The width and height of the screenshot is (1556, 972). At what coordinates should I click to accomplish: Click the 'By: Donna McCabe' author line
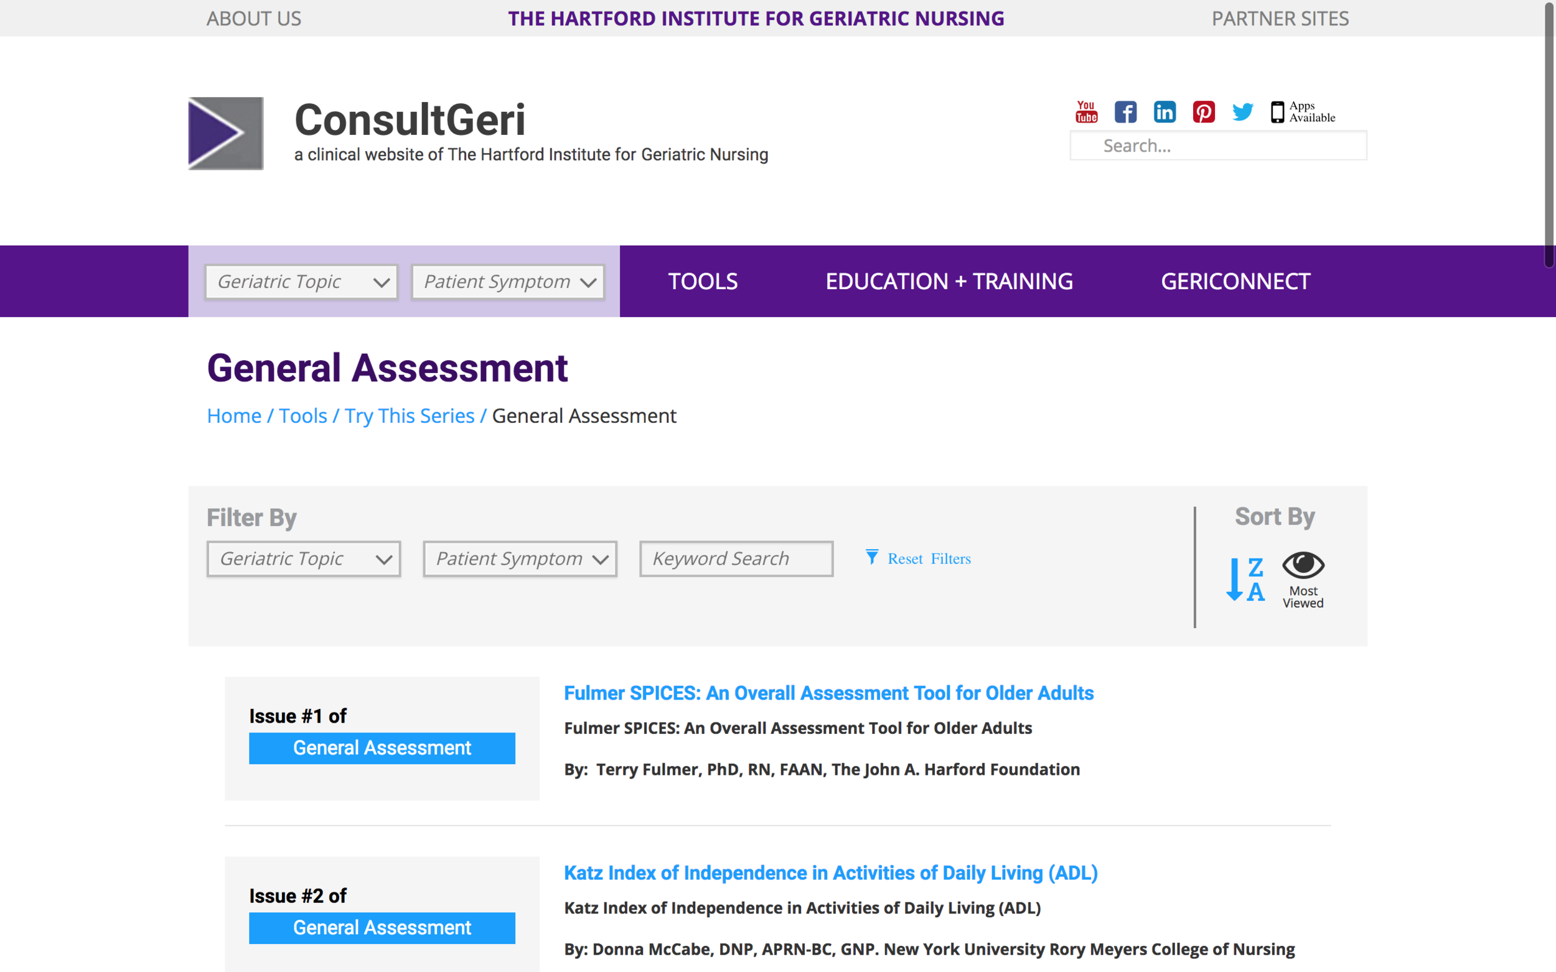[x=929, y=950]
